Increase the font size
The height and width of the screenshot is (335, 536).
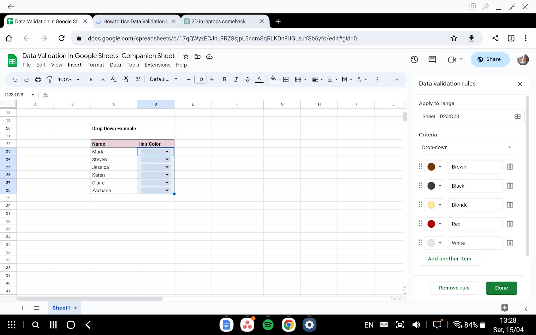(x=212, y=79)
